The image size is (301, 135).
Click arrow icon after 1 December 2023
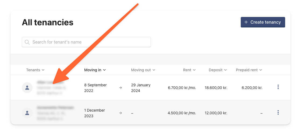(x=120, y=113)
